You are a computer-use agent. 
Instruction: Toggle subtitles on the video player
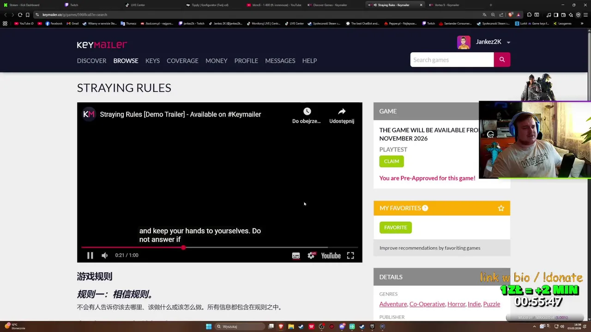tap(296, 256)
